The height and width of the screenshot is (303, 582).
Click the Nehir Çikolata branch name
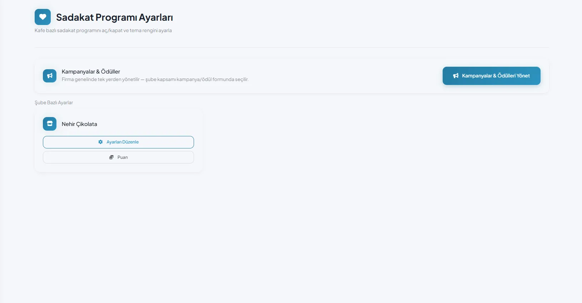[79, 124]
